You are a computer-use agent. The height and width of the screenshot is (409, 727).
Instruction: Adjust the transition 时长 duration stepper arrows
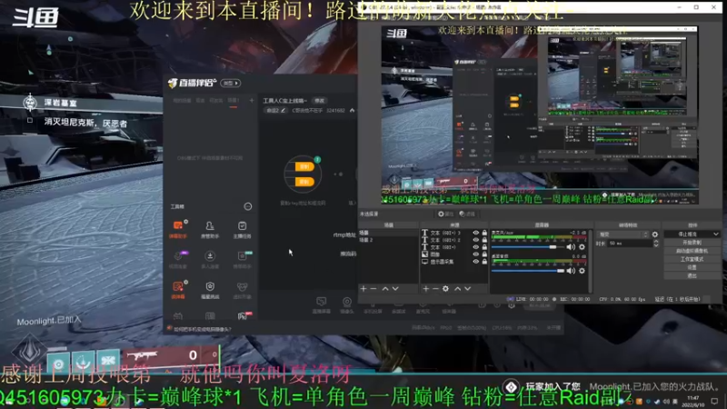(x=655, y=244)
